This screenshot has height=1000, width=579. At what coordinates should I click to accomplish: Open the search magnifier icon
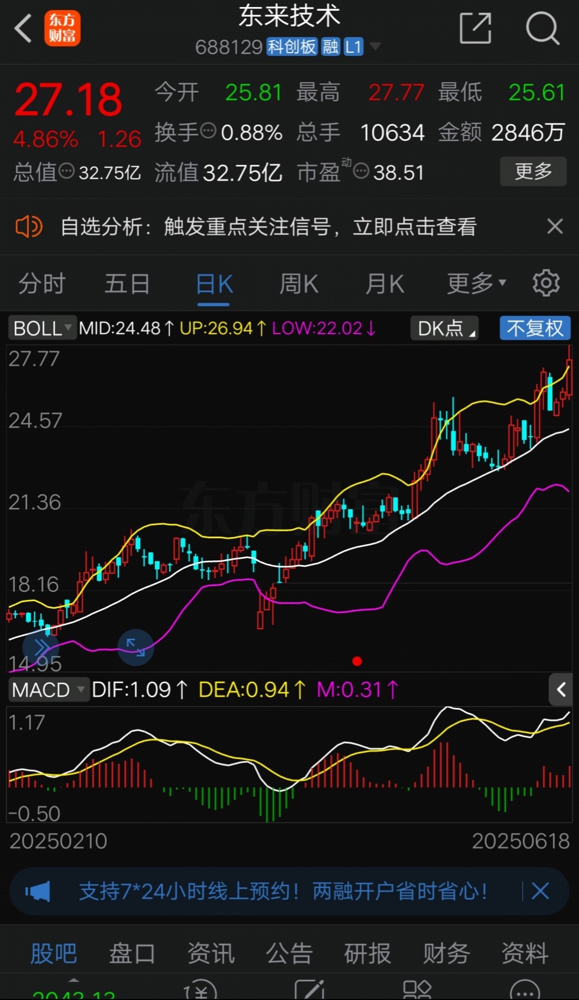542,28
